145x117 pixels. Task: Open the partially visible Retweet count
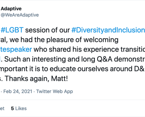2,109
